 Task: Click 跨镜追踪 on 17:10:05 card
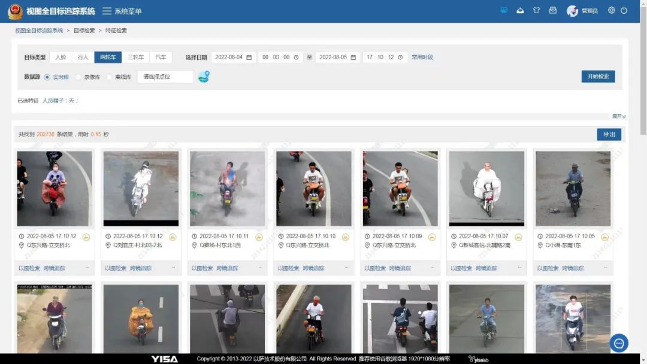point(573,268)
